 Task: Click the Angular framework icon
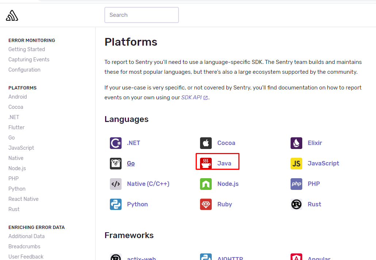coord(296,257)
